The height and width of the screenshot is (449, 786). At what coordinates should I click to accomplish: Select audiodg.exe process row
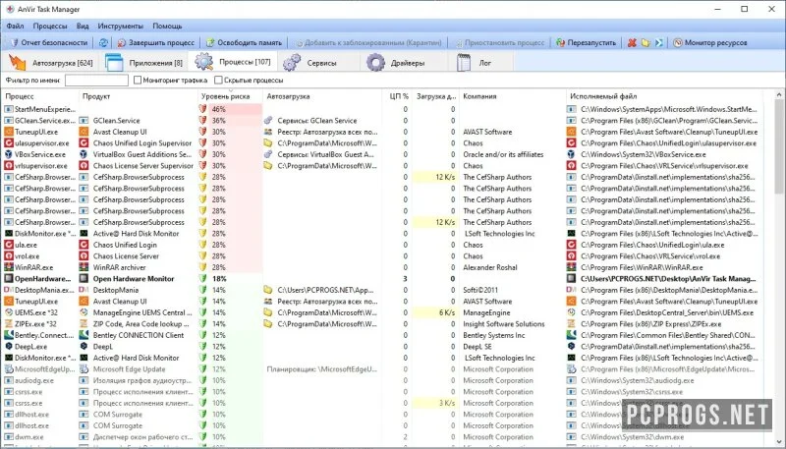coord(382,380)
